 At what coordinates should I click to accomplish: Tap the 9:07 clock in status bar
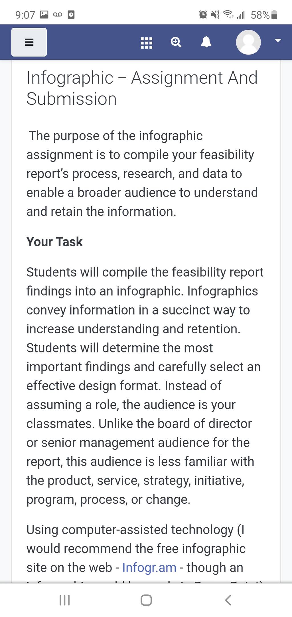tap(25, 15)
